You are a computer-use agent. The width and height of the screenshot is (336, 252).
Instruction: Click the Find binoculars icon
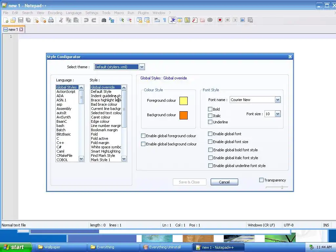tap(104, 20)
